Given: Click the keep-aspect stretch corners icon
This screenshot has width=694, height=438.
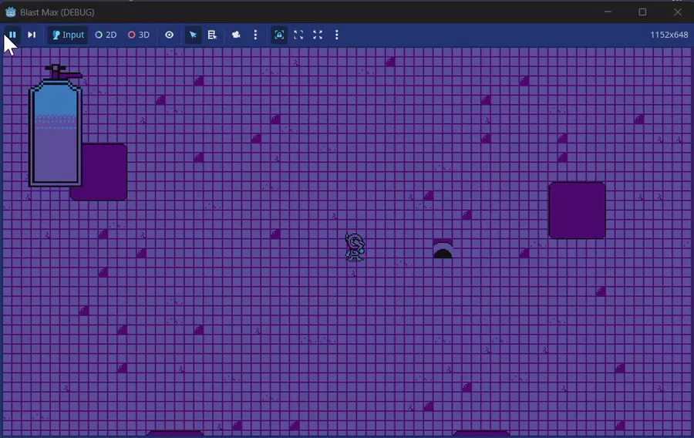Looking at the screenshot, I should pyautogui.click(x=298, y=35).
